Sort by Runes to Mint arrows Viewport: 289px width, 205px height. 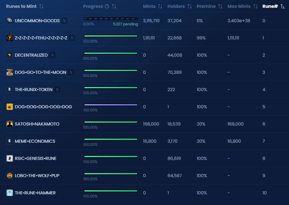41,6
